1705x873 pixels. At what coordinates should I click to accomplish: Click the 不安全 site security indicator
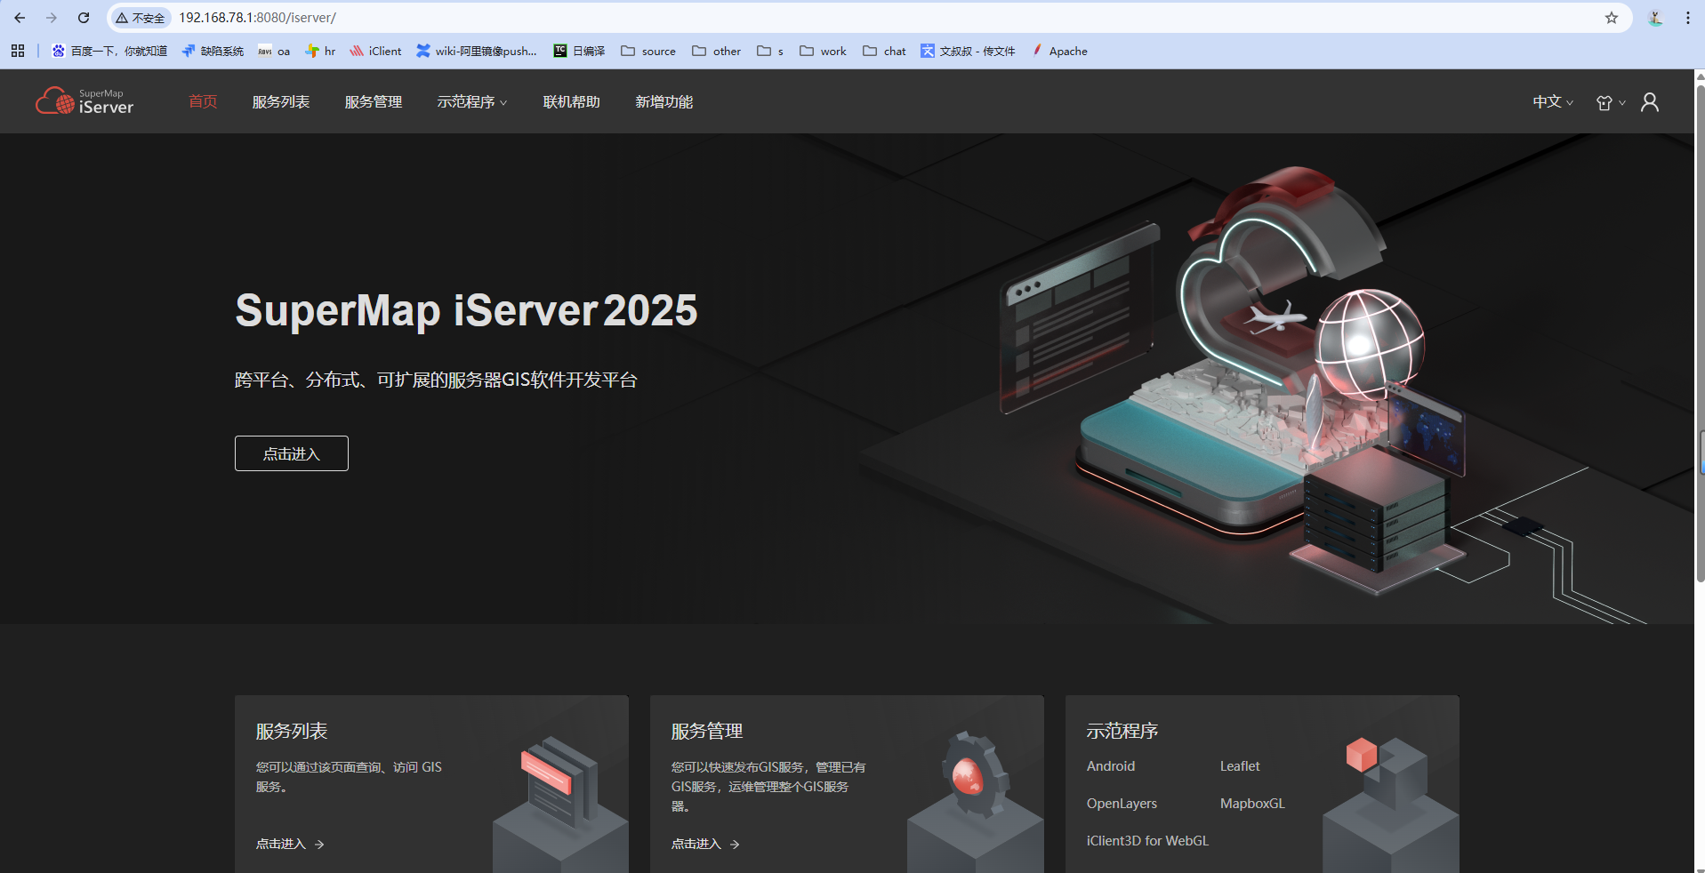141,18
